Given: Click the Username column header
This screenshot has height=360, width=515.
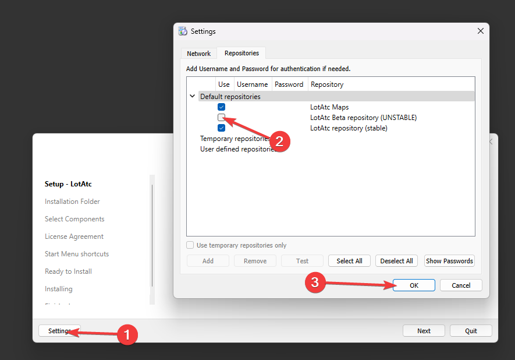Looking at the screenshot, I should 253,84.
